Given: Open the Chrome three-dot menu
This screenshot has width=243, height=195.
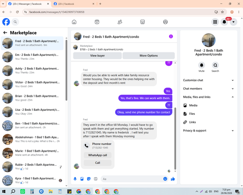Looking at the screenshot, I should pyautogui.click(x=239, y=12).
